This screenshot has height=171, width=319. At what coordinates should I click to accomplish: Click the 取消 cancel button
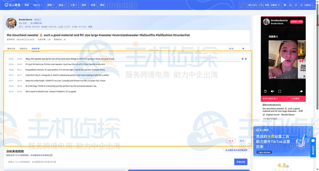(x=231, y=141)
